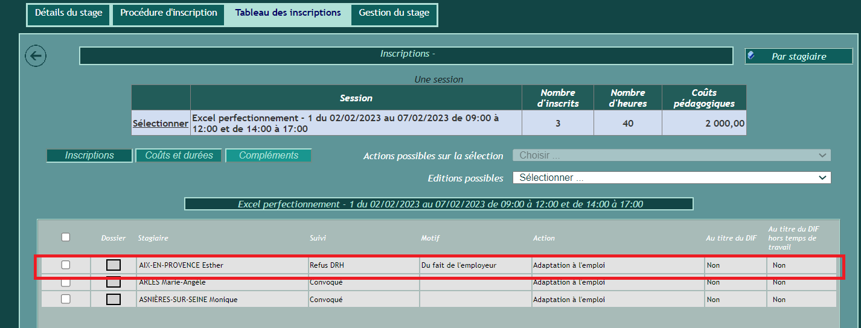861x328 pixels.
Task: Switch to the Compléments view
Action: click(269, 156)
